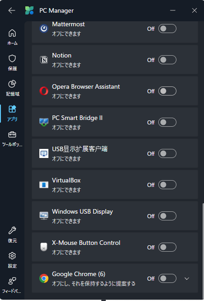The height and width of the screenshot is (301, 204).
Task: Toggle Opera Browser Assistant startup switch
Action: click(x=167, y=91)
